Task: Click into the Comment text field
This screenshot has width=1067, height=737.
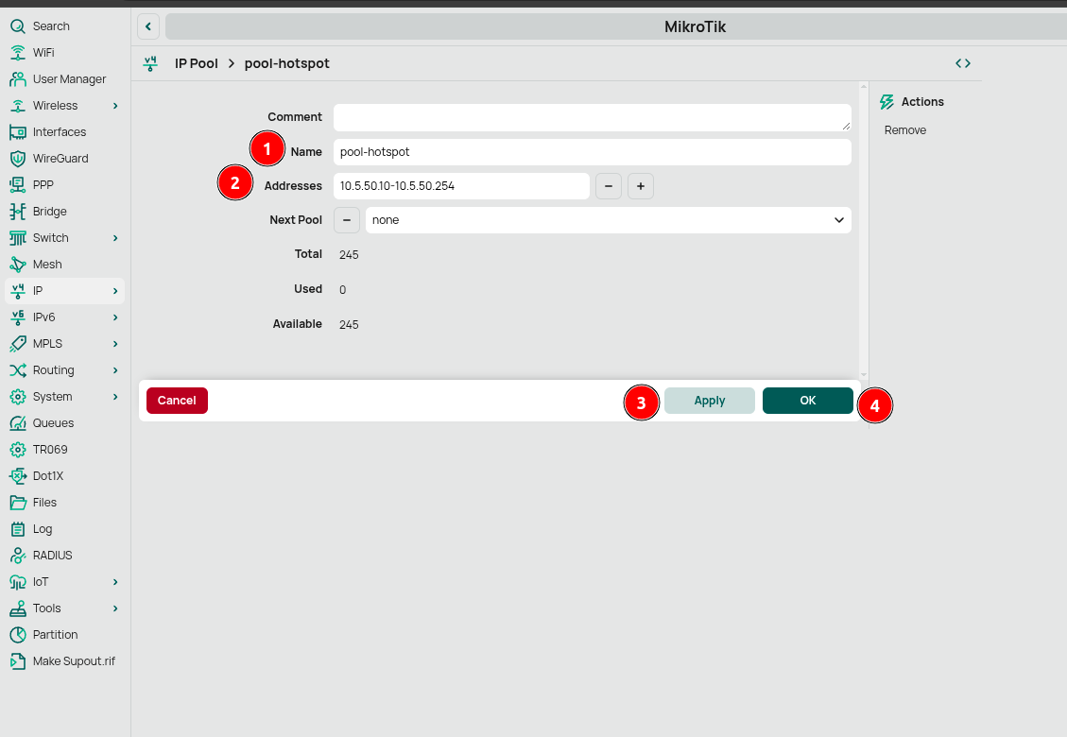Action: (591, 117)
